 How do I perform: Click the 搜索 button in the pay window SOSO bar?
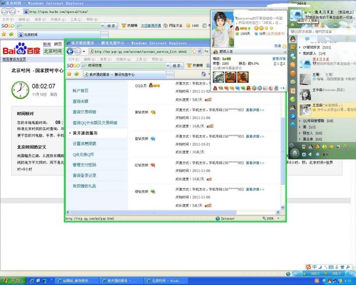point(177,66)
